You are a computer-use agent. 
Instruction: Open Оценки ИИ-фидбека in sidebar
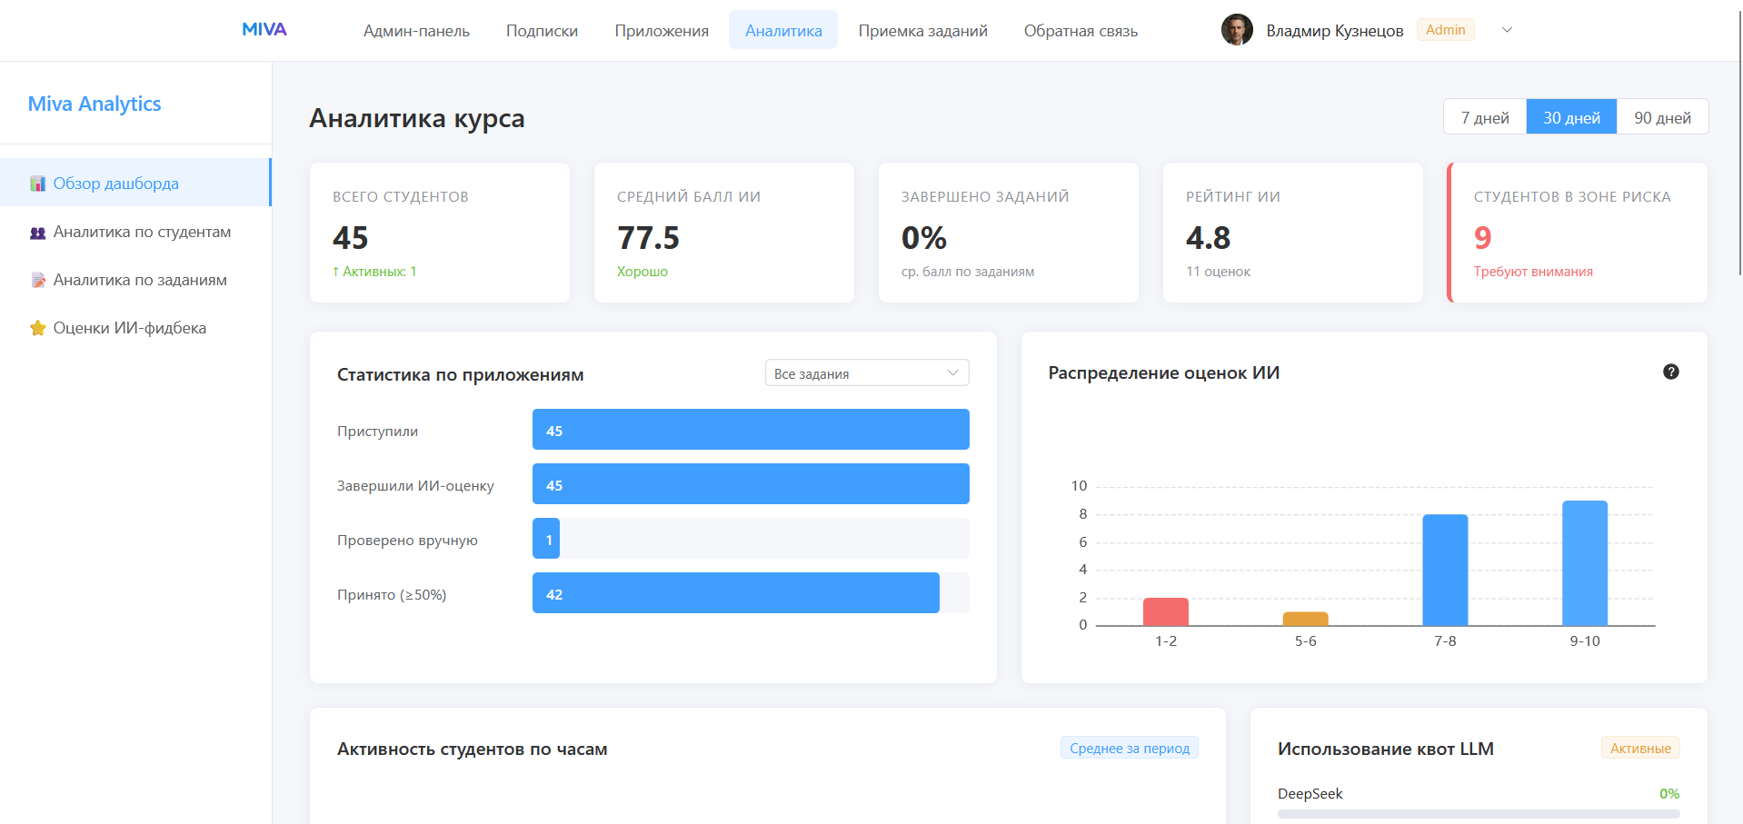click(x=135, y=328)
